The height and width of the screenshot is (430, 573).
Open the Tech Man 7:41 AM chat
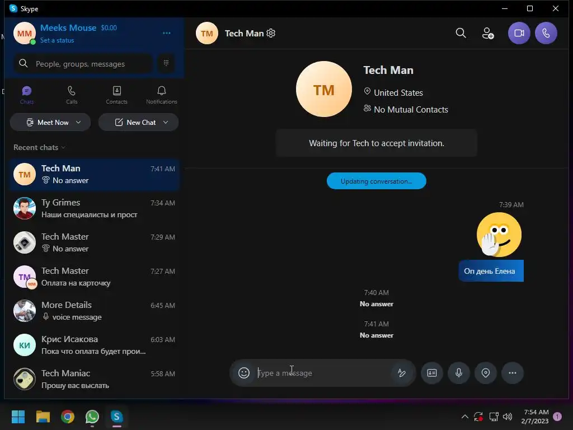[x=94, y=175]
